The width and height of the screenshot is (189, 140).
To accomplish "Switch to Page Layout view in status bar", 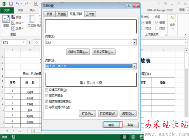I will (133, 137).
